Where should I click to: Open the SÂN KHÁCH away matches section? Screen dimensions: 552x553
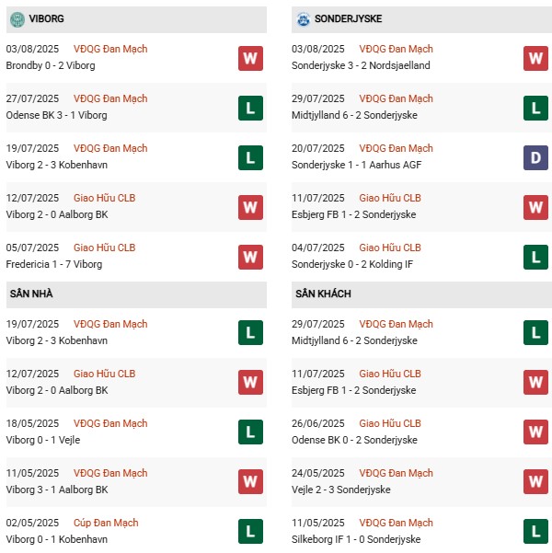(x=323, y=294)
